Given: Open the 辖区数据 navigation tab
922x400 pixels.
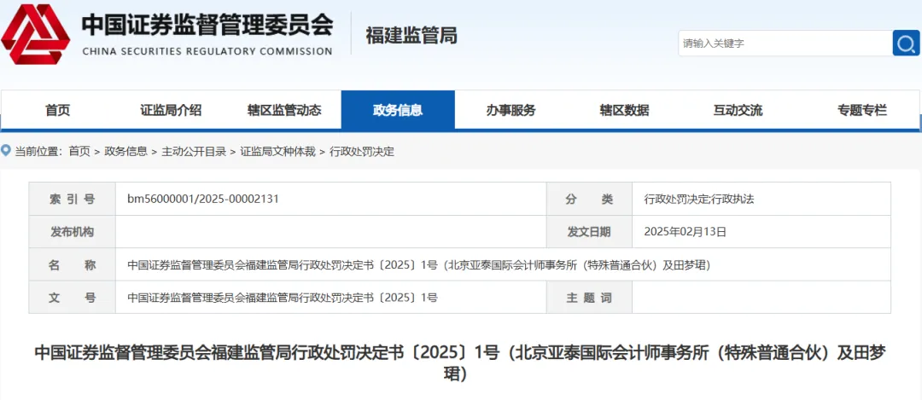Looking at the screenshot, I should (624, 110).
